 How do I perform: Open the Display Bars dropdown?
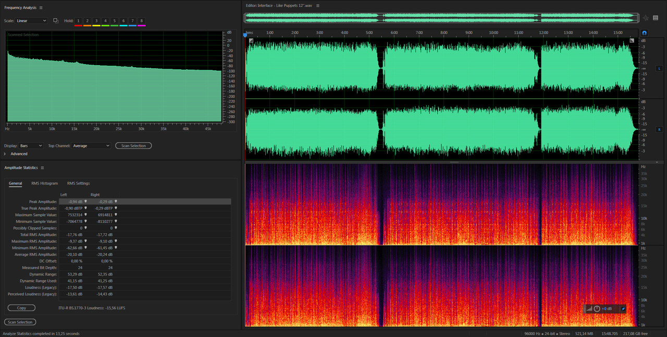tap(31, 146)
